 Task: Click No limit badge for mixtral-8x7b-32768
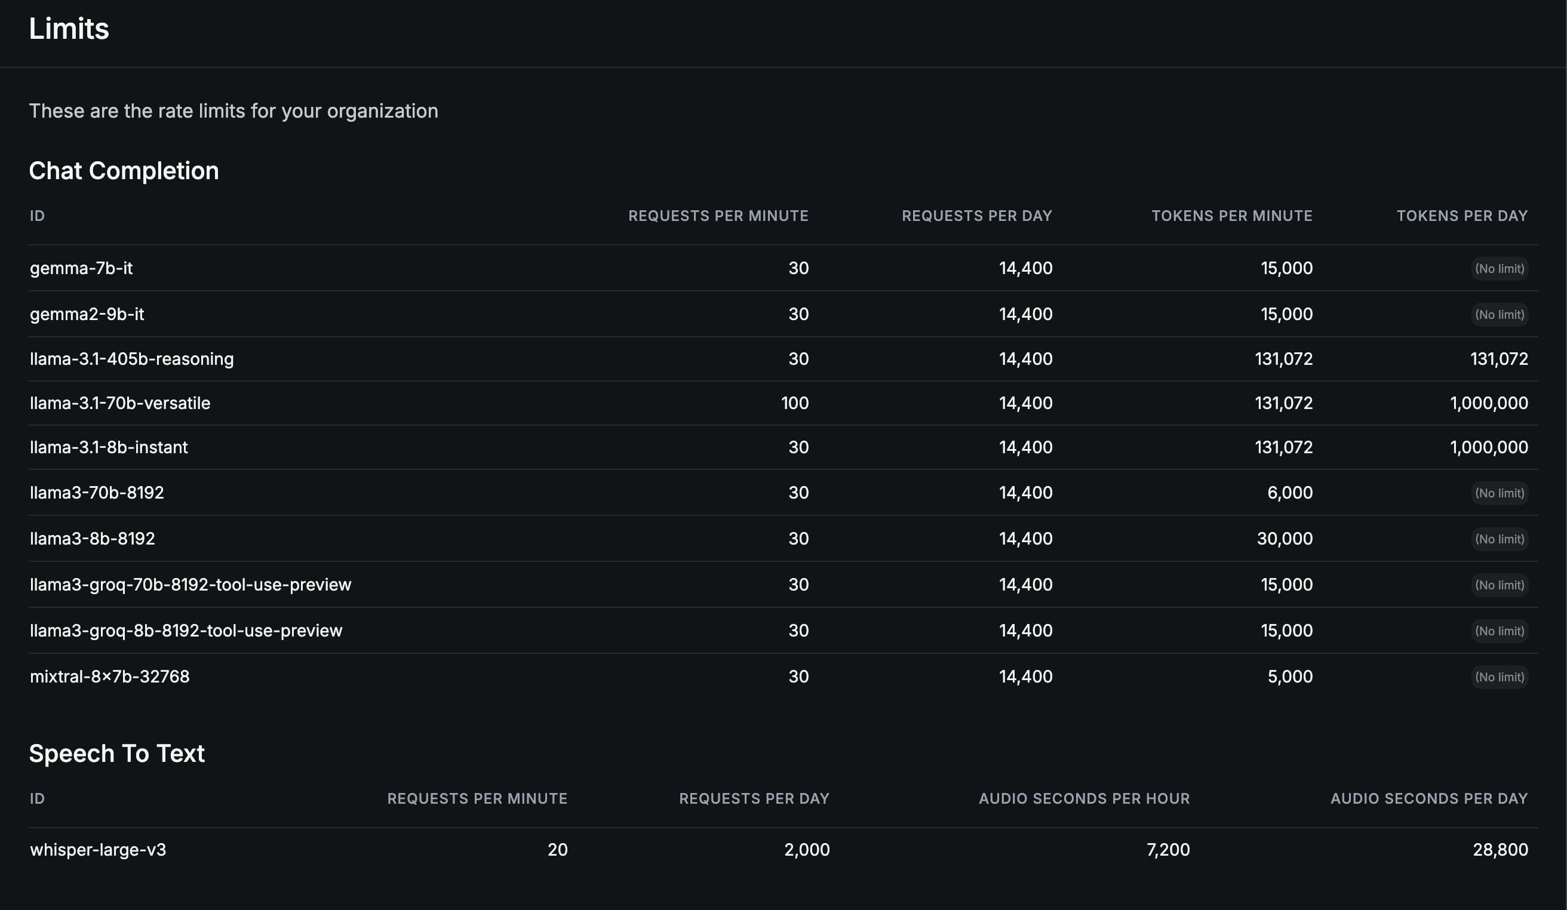coord(1500,677)
